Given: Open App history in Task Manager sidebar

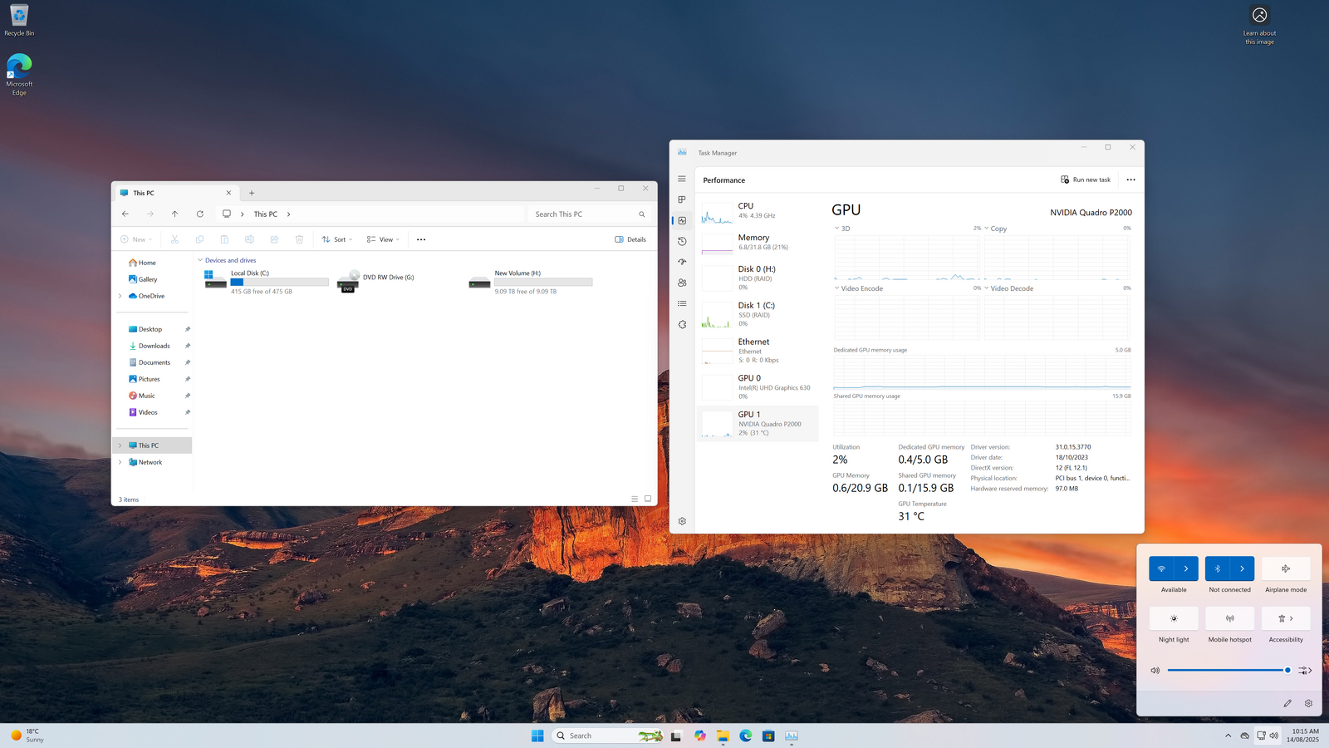Looking at the screenshot, I should click(682, 241).
